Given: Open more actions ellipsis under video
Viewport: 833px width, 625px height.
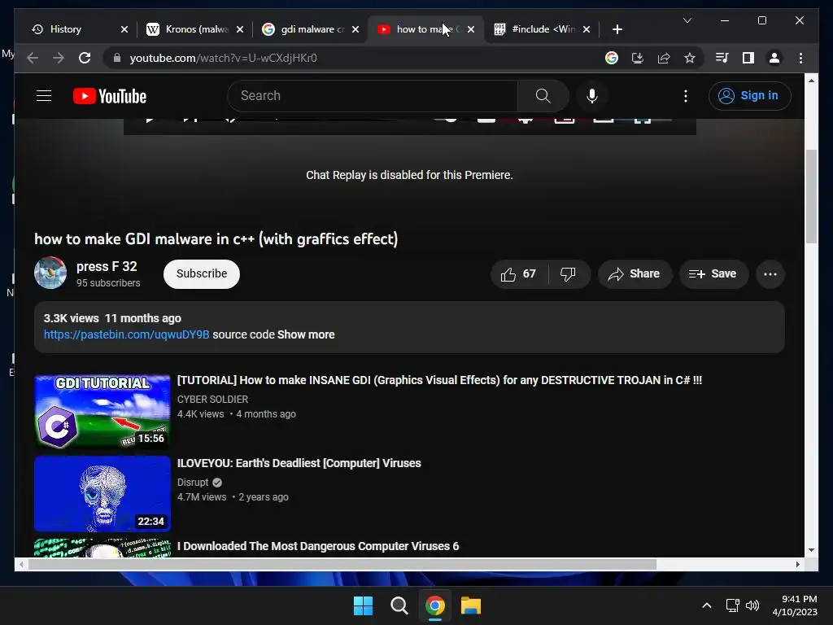Looking at the screenshot, I should (x=770, y=273).
